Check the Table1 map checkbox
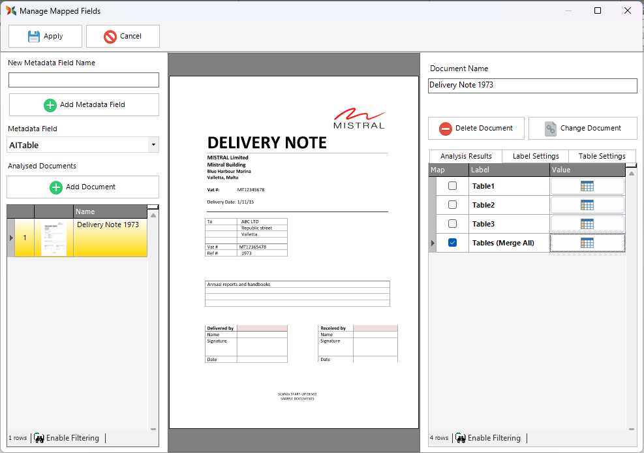Image resolution: width=644 pixels, height=453 pixels. click(452, 186)
